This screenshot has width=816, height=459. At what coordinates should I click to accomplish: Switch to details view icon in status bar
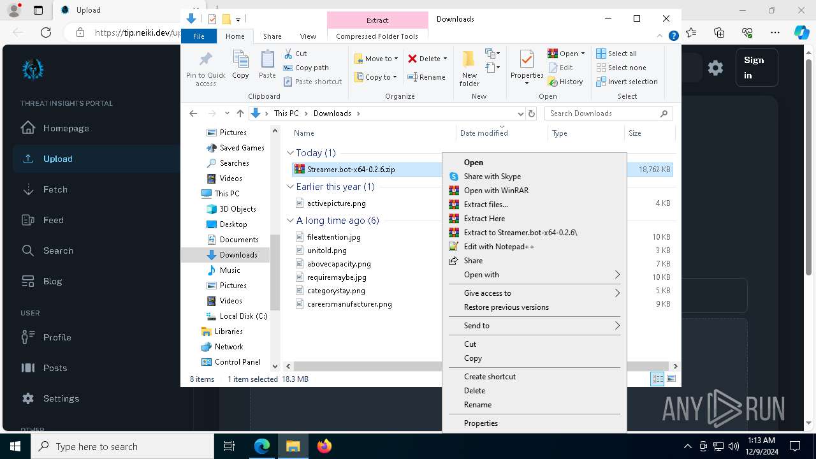pyautogui.click(x=657, y=379)
